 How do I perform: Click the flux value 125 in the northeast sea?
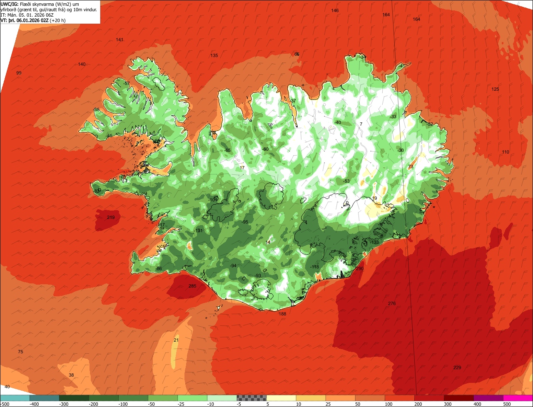click(495, 89)
